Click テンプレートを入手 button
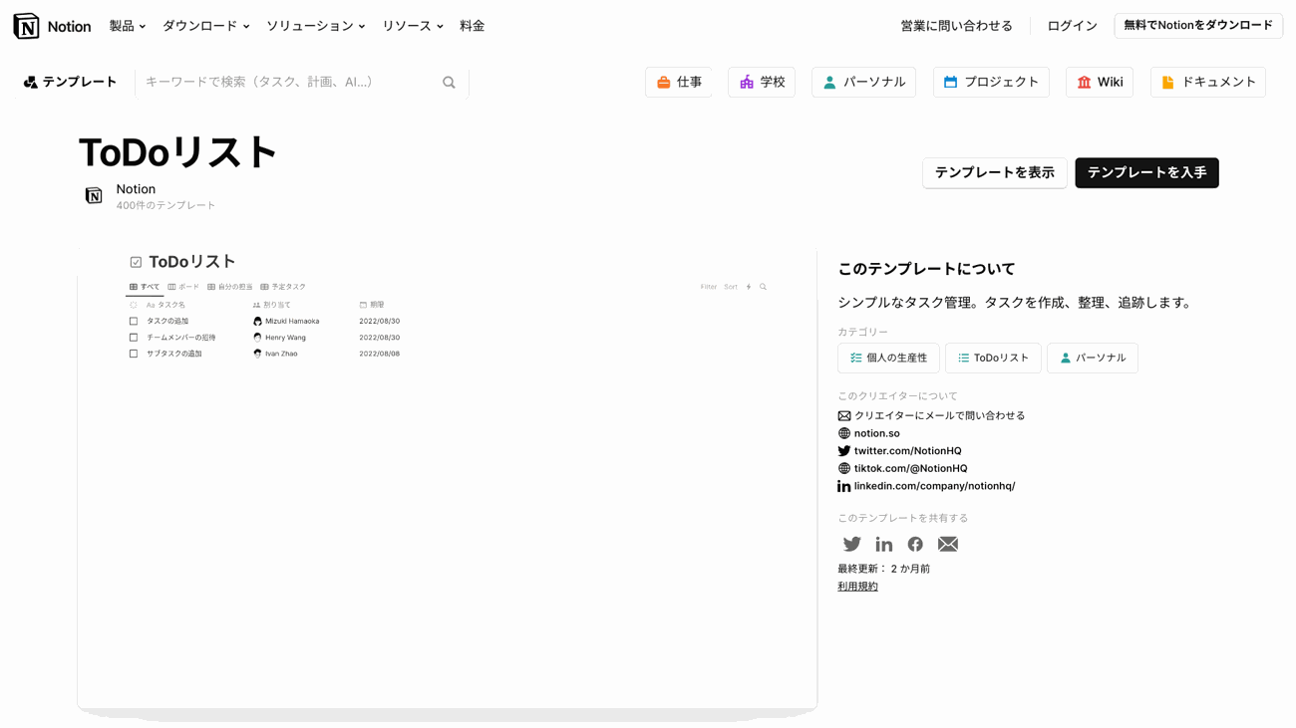Screen dimensions: 1296x728 point(1146,173)
